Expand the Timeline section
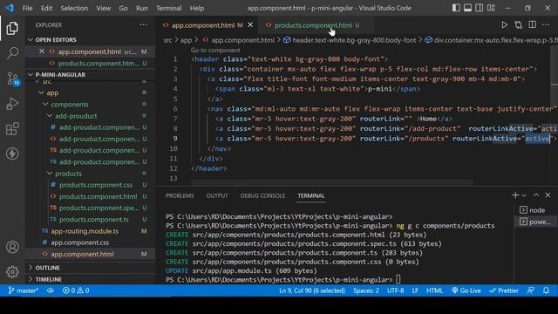The width and height of the screenshot is (558, 314). point(91,279)
